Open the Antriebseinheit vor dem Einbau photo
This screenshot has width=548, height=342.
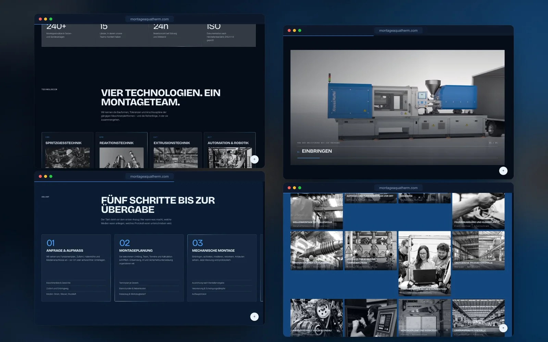coord(316,318)
